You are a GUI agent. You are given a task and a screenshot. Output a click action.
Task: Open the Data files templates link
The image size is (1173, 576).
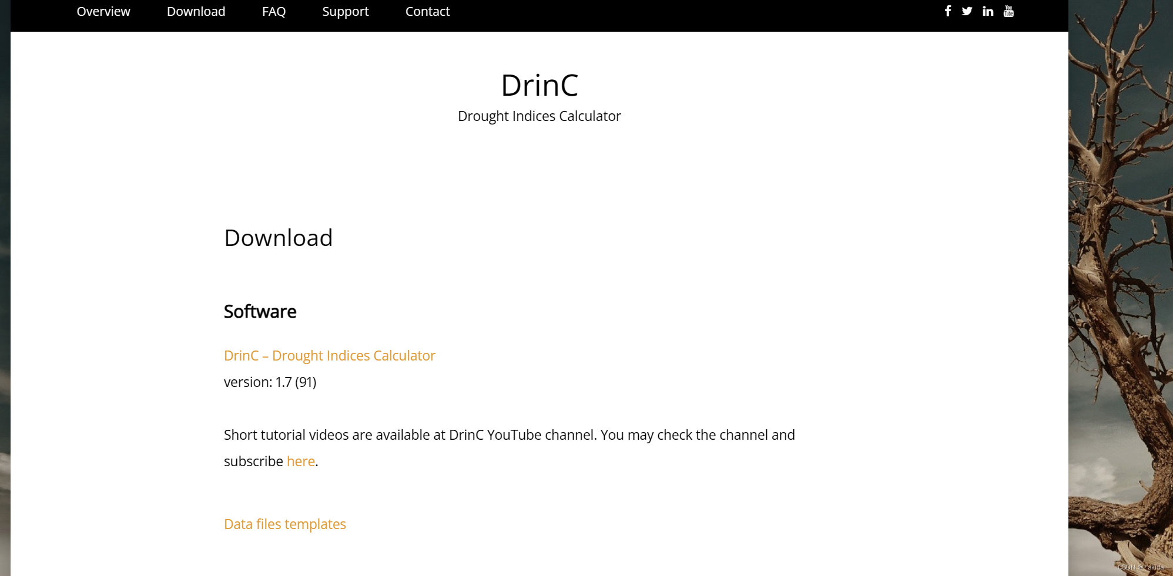click(x=285, y=524)
